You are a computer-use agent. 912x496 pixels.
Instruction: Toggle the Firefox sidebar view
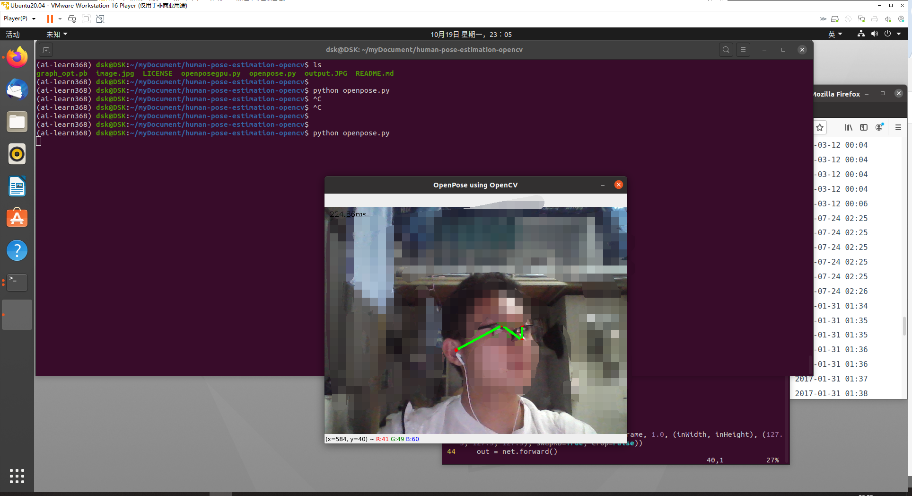864,127
